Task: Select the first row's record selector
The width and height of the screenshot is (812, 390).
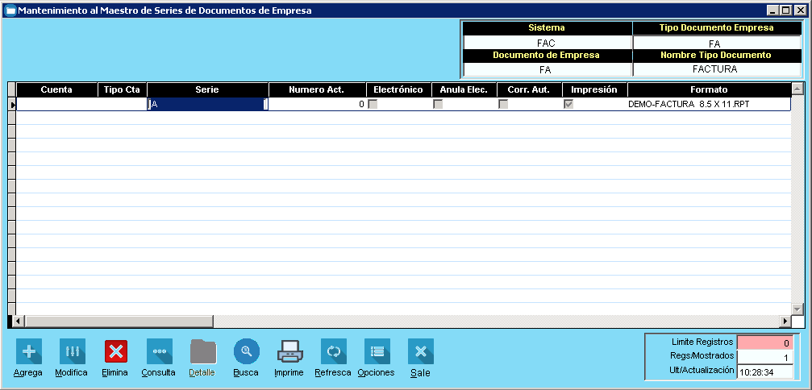Action: 12,104
